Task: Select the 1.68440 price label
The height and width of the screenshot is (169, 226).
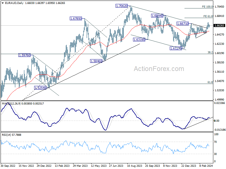Action: click(x=157, y=16)
